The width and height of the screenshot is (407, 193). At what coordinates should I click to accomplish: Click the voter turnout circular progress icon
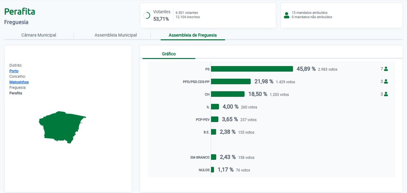(147, 15)
